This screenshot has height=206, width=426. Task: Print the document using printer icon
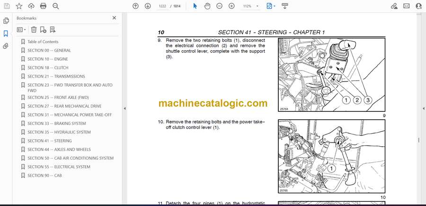click(x=44, y=6)
